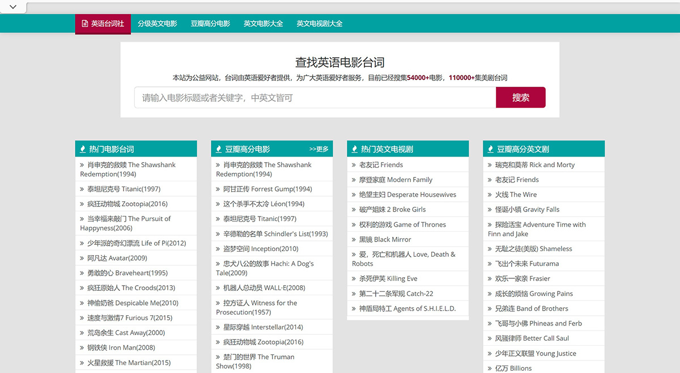This screenshot has width=680, height=373.
Task: Expand the chevron at the top-left corner
Action: coord(12,7)
